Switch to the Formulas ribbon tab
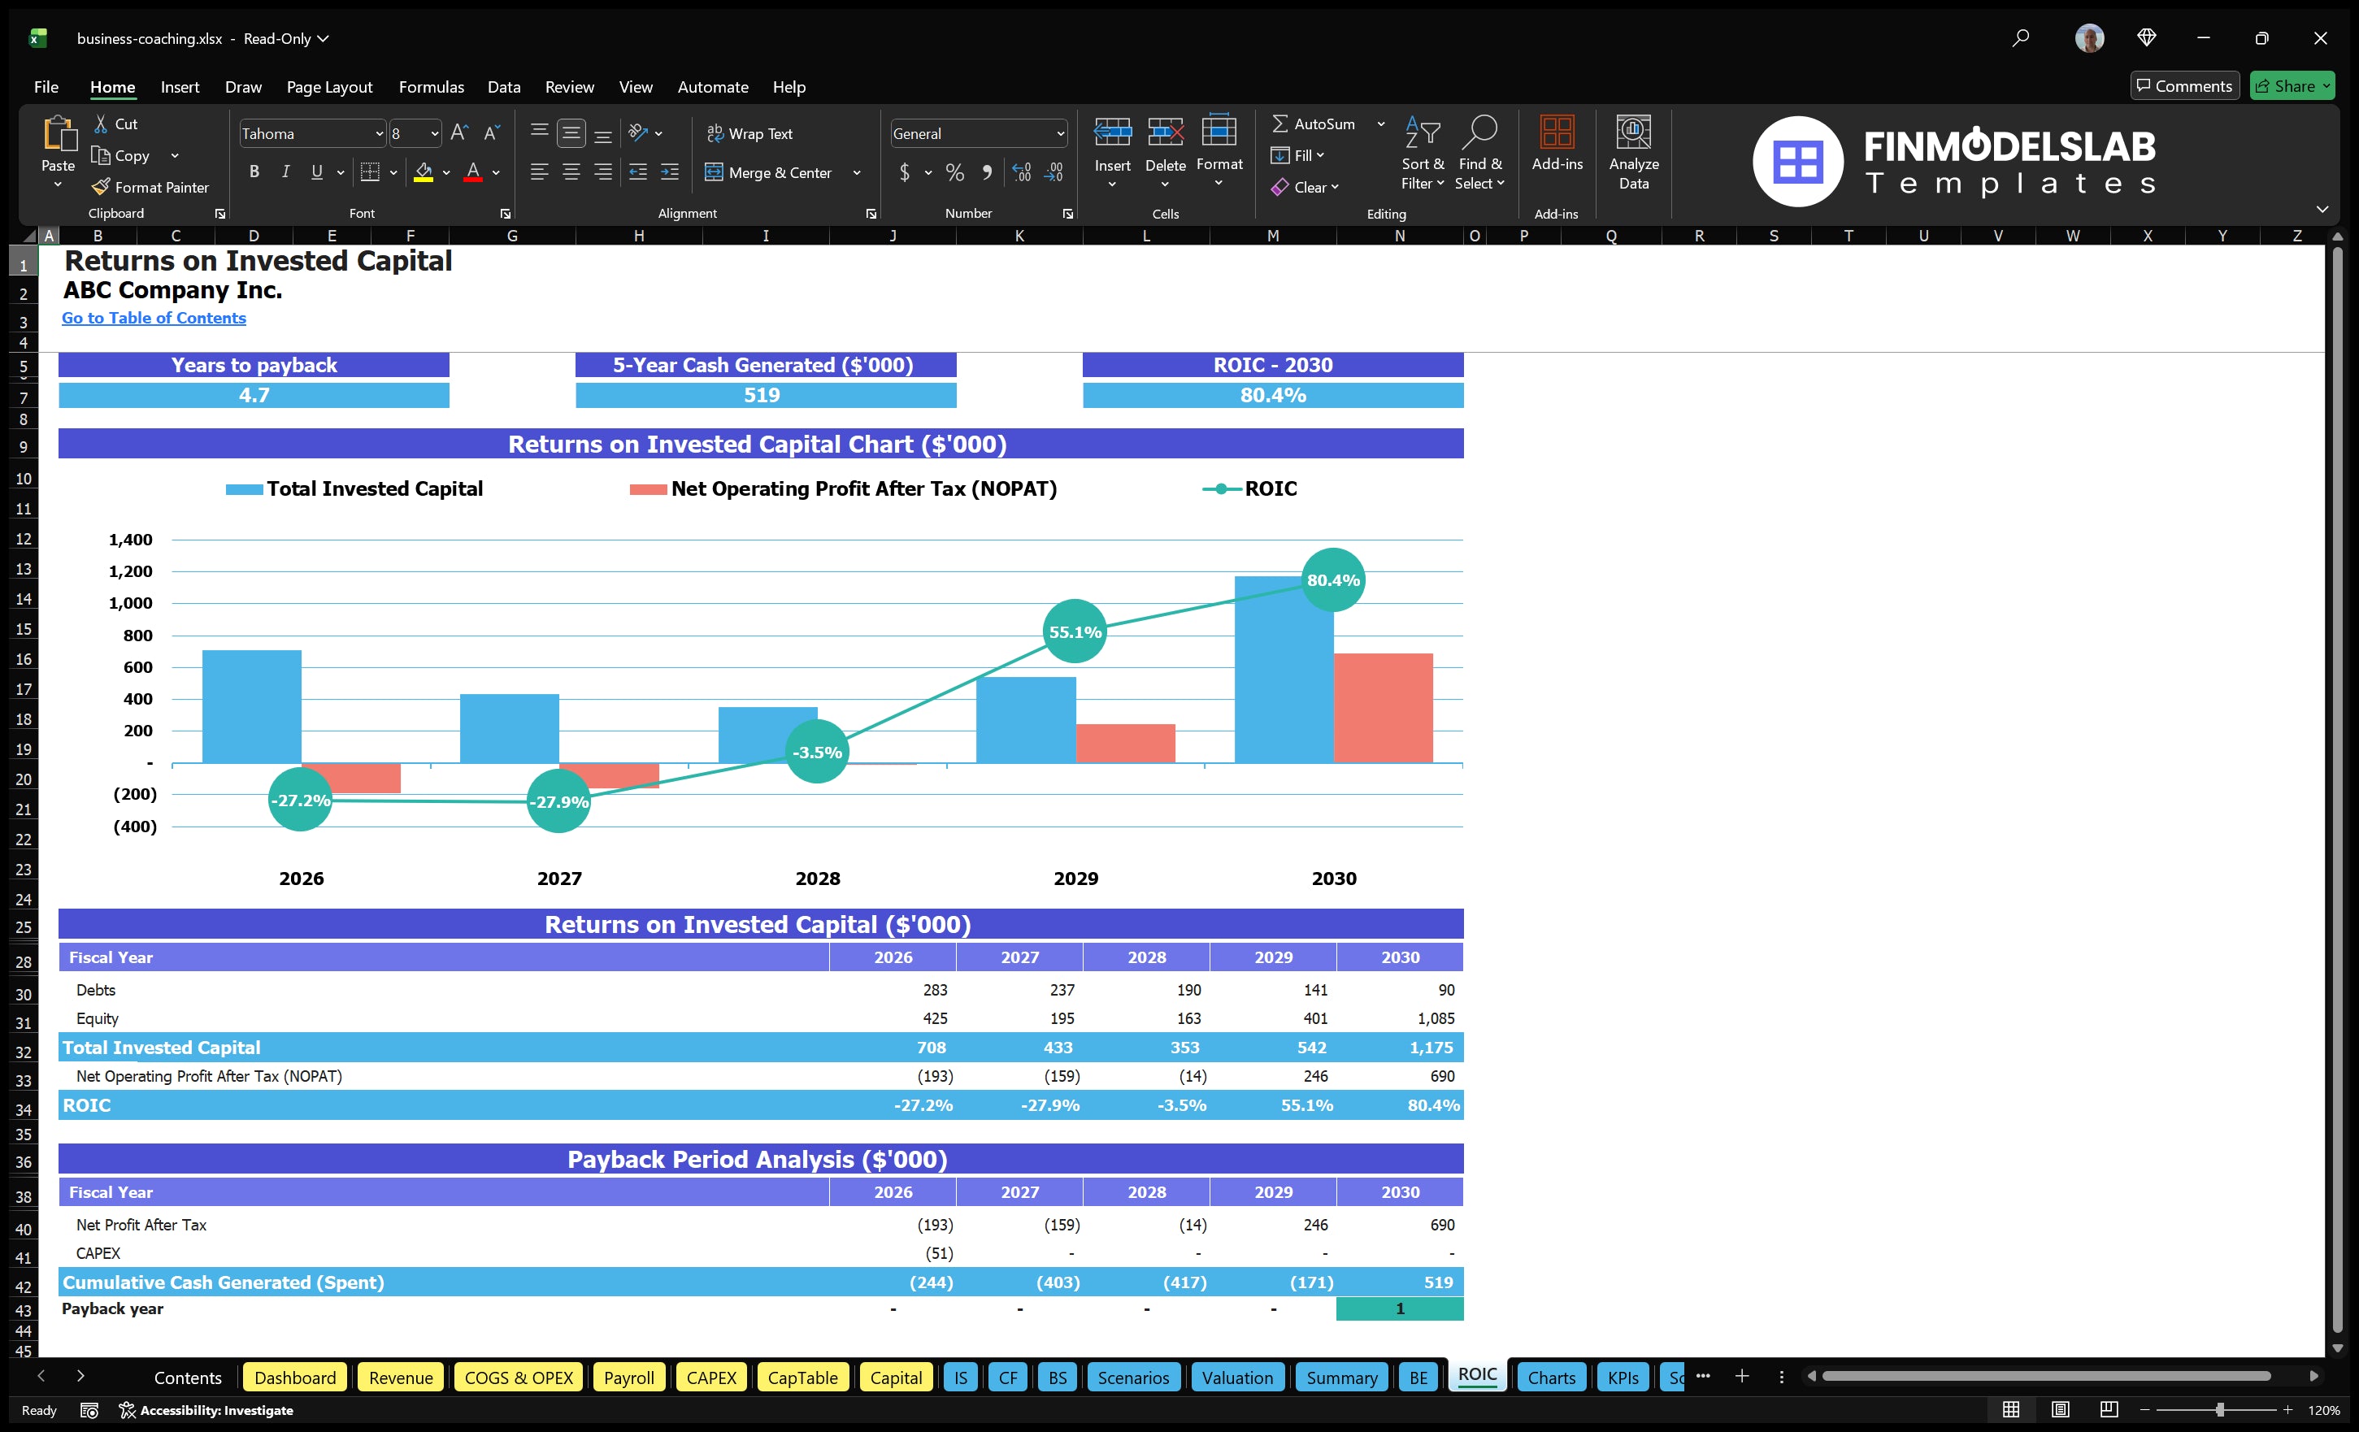2359x1432 pixels. (x=431, y=86)
